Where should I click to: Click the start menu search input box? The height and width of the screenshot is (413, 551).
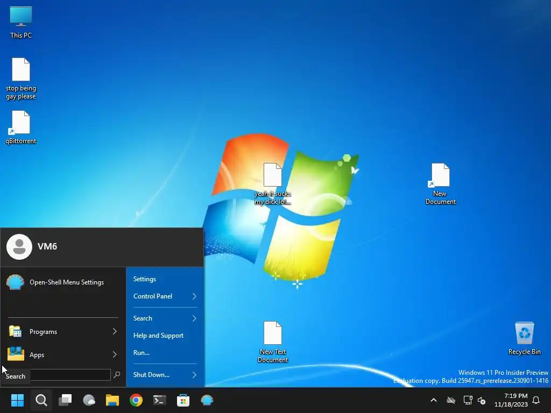70,375
